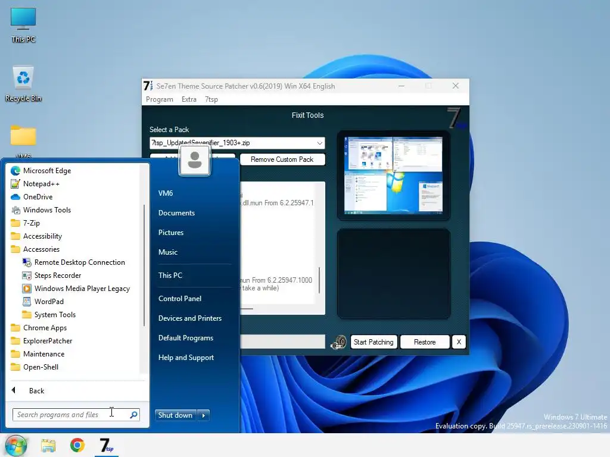The image size is (610, 457).
Task: Close the Se7en Theme Source Patcher window
Action: tap(456, 86)
